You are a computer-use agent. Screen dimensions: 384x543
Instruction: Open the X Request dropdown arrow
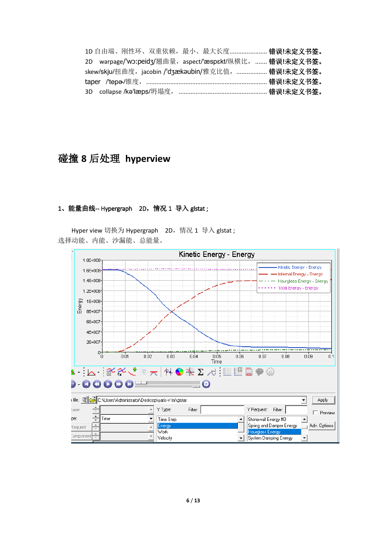[x=151, y=427]
